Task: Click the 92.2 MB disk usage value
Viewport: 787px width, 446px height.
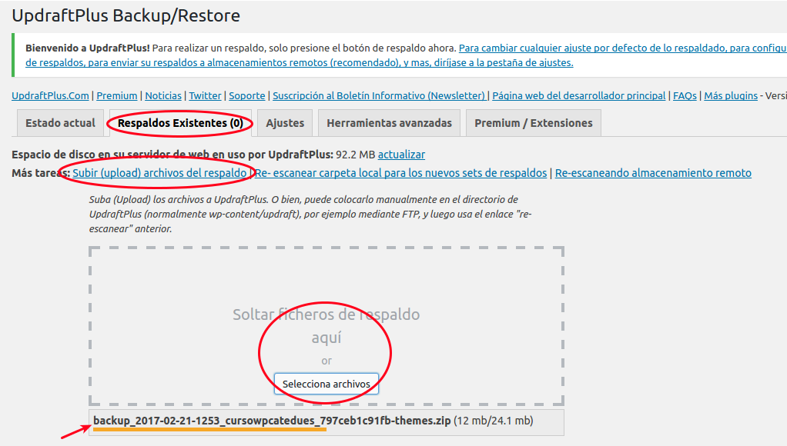Action: (x=355, y=155)
